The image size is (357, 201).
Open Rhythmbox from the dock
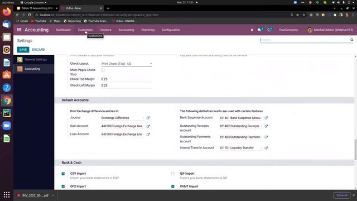7,50
